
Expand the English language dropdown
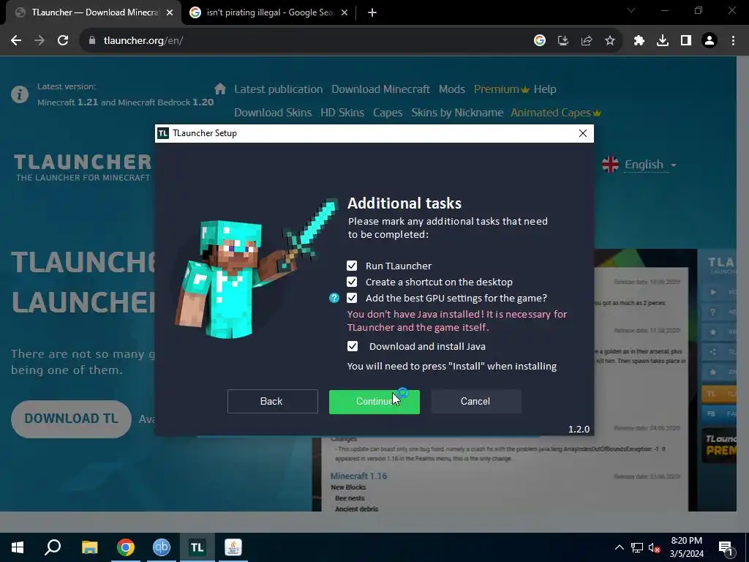click(639, 165)
